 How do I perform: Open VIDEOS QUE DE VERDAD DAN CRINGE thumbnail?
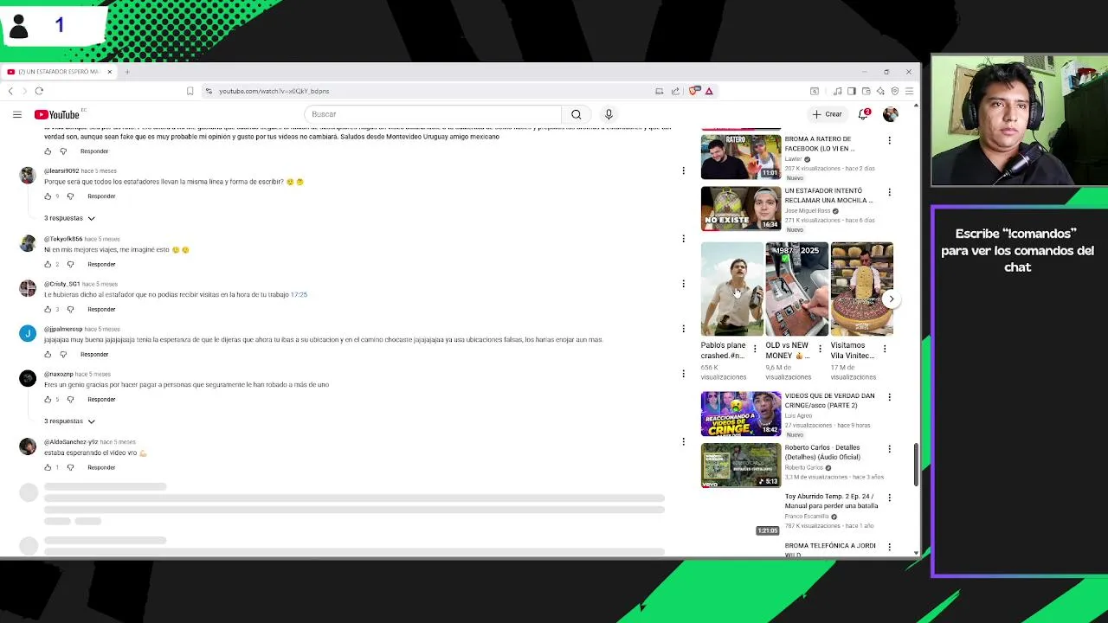[x=740, y=414]
